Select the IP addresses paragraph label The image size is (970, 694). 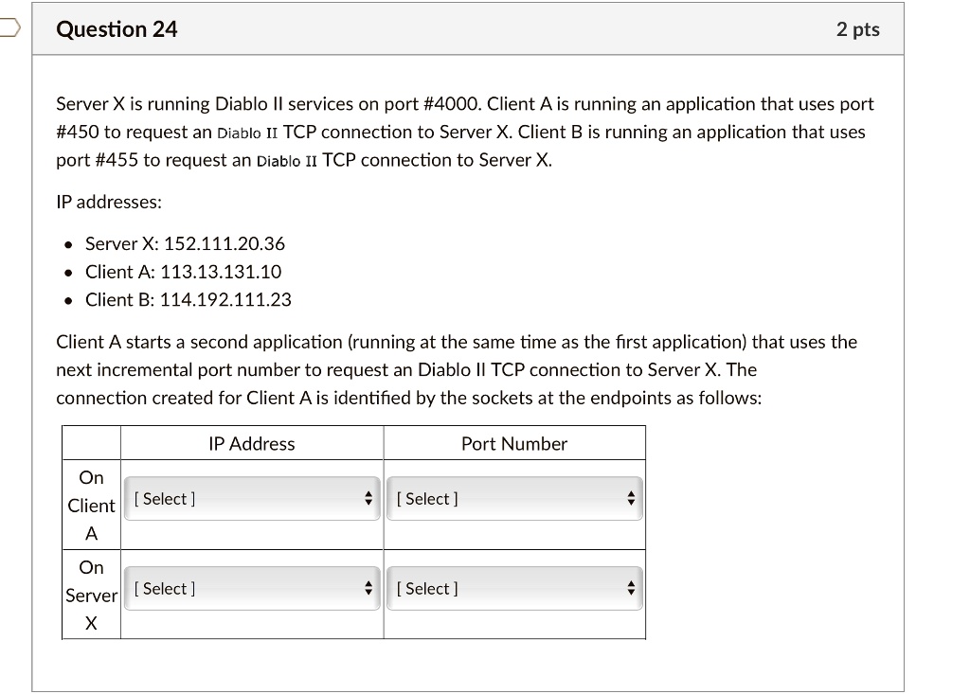pos(107,202)
